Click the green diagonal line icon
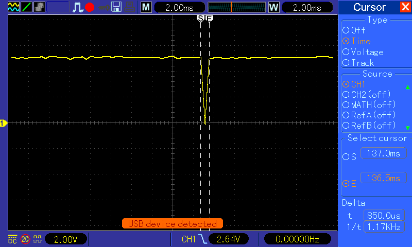Viewport: 412px width, 247px height. click(x=27, y=7)
